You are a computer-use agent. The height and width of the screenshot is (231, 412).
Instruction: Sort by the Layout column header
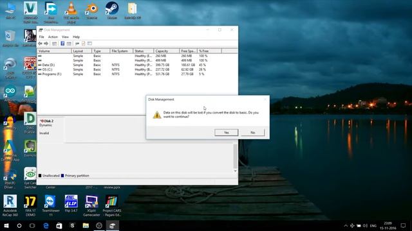click(x=82, y=51)
